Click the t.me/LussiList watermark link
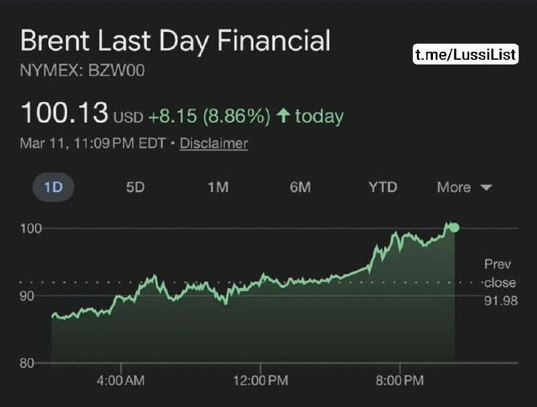The height and width of the screenshot is (407, 537). [465, 54]
